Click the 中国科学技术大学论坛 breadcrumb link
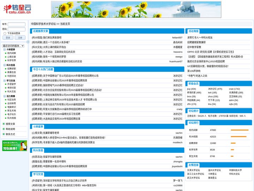The image size is (254, 191). point(43,24)
